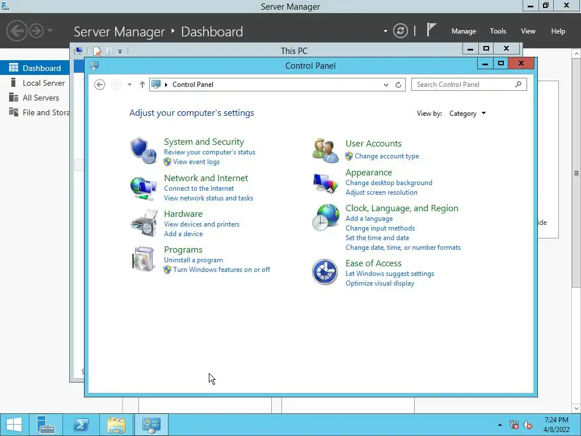
Task: Open the User Accounts people icon
Action: 325,150
